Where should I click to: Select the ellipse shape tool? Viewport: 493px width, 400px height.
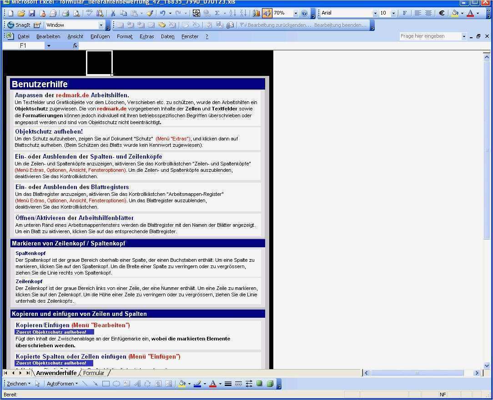116,384
